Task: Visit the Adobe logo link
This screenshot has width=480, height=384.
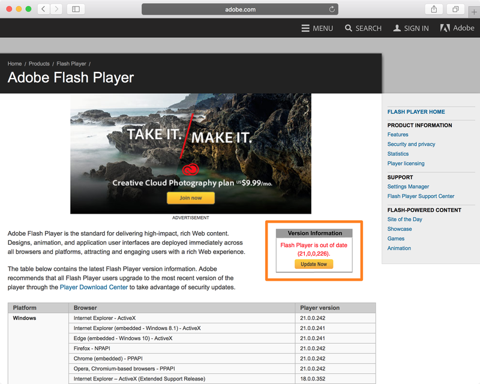Action: pyautogui.click(x=457, y=28)
